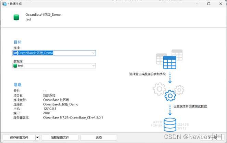Click the blue gear illustration
The width and height of the screenshot is (227, 143).
click(170, 96)
